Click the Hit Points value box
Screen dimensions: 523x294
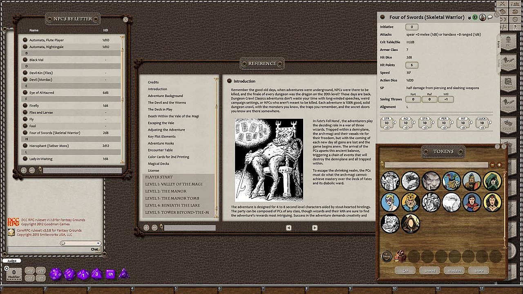(x=411, y=65)
